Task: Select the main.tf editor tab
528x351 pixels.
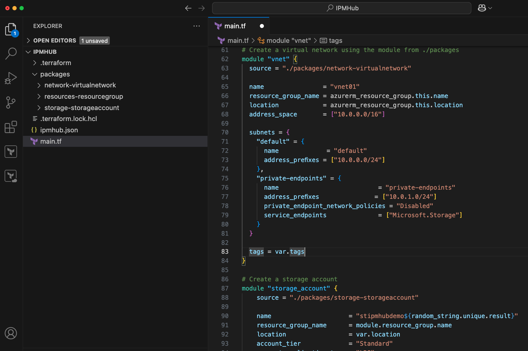Action: [x=239, y=26]
